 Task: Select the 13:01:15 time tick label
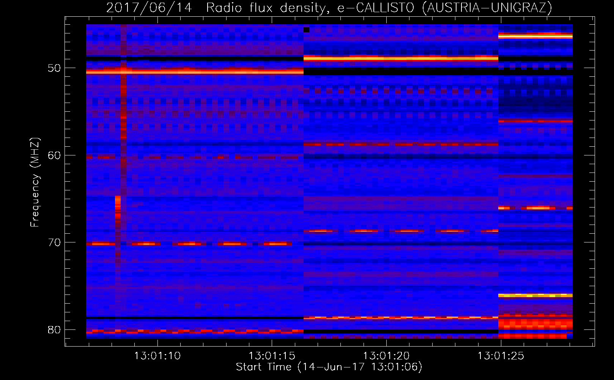tap(272, 356)
